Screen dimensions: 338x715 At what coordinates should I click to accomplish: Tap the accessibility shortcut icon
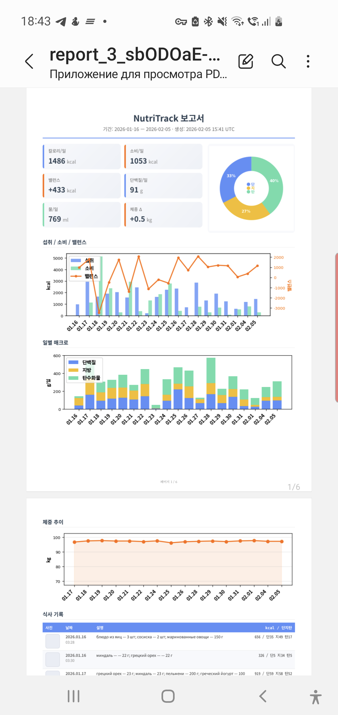315,697
